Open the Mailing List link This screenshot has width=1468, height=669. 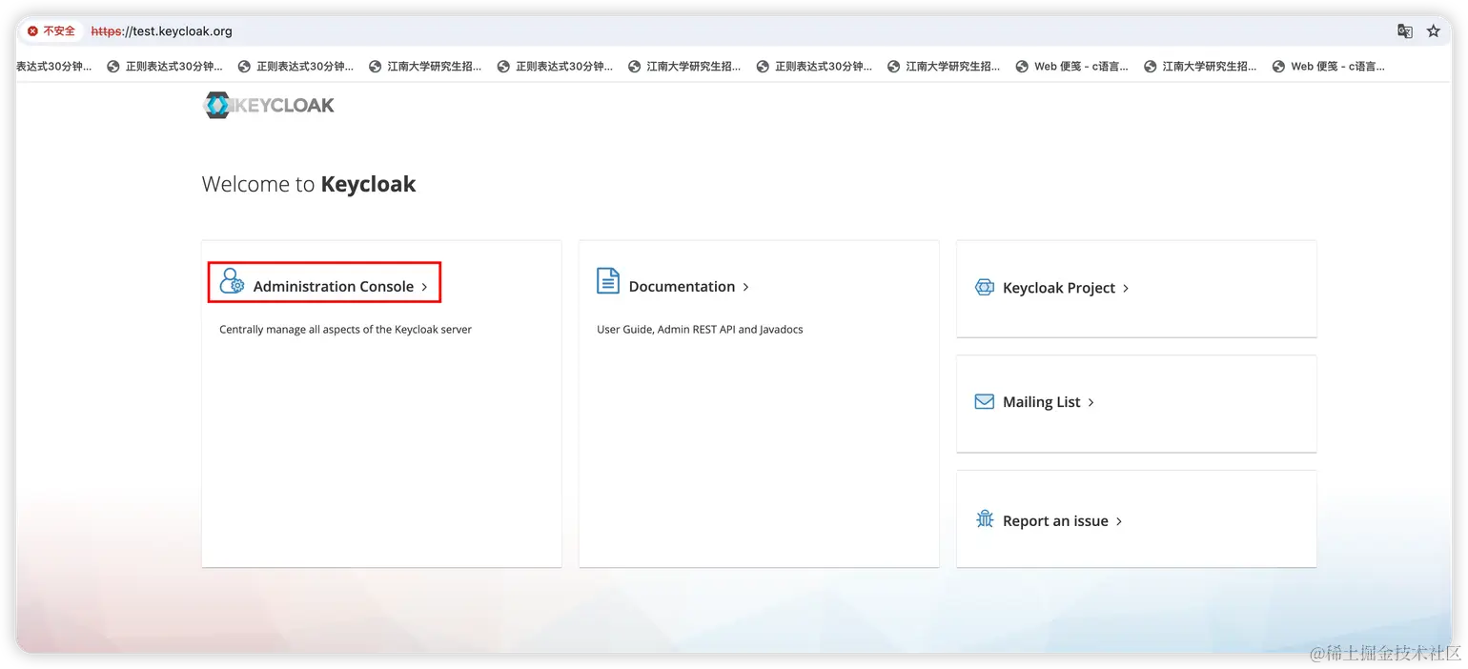1042,402
